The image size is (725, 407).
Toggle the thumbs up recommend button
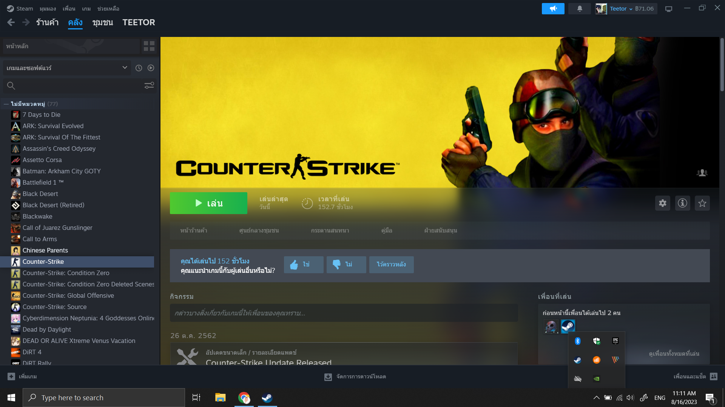pyautogui.click(x=304, y=265)
